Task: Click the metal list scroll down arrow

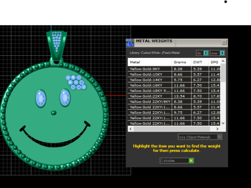Action: (x=223, y=123)
